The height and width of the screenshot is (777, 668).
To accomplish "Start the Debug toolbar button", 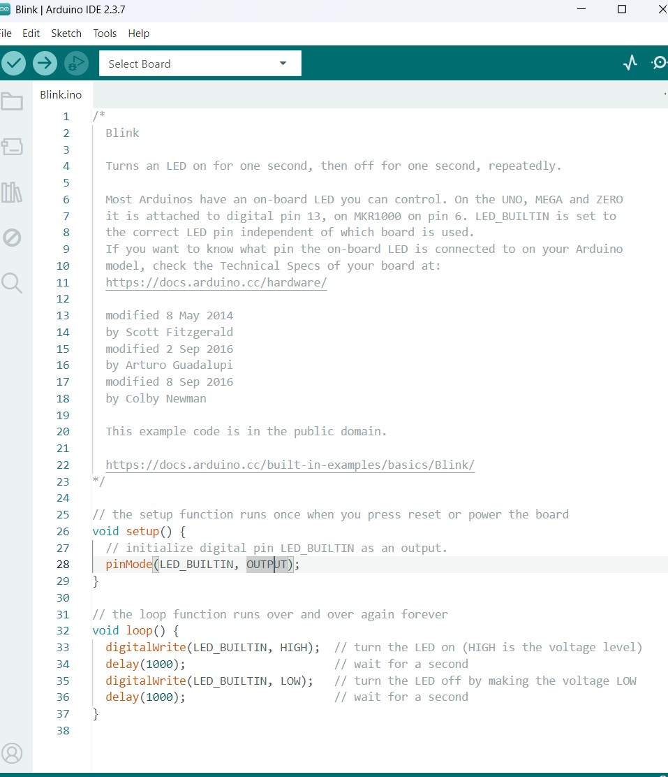I will tap(76, 64).
